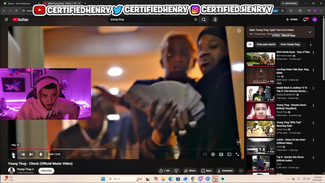Mute the video volume

pos(41,154)
